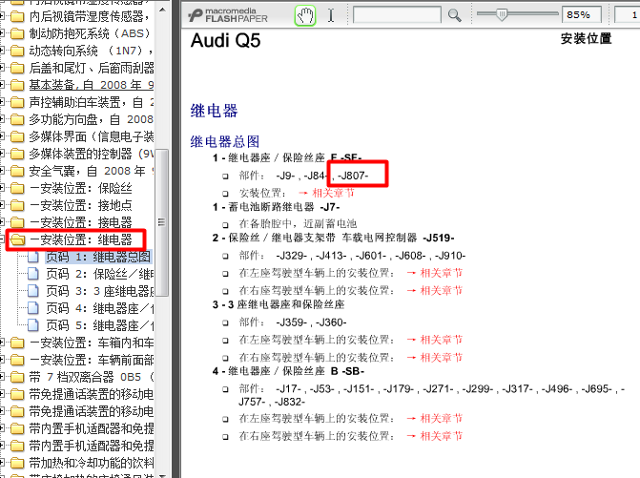Open folder 带加热和冷却功能的饮料
Image resolution: width=640 pixels, height=478 pixels.
(x=92, y=463)
